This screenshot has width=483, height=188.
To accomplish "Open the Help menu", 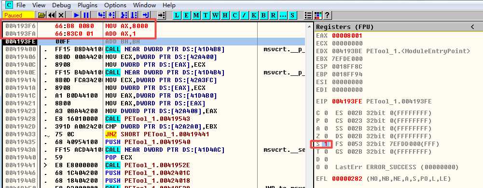I will [169, 5].
